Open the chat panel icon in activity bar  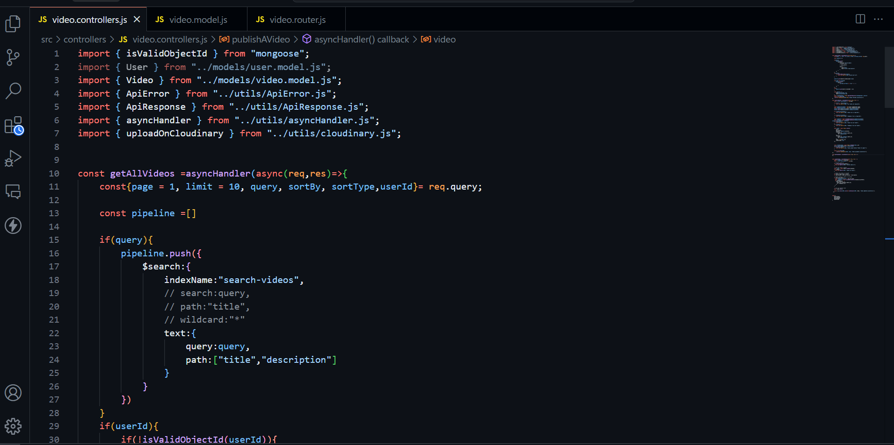coord(13,192)
